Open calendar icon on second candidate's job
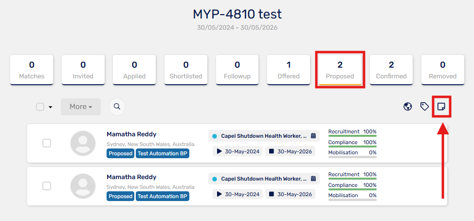 coord(313,179)
